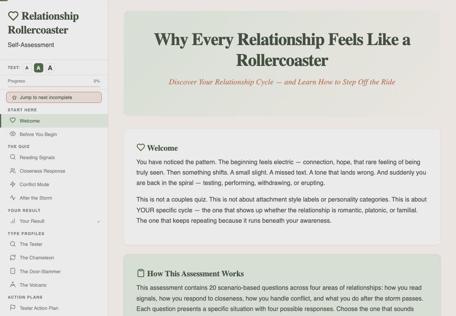This screenshot has height=316, width=456.
Task: Click heart icon beside Welcome heading
Action: click(x=141, y=147)
